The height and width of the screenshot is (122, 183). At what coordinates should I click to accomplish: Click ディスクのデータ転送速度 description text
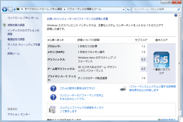92,78
